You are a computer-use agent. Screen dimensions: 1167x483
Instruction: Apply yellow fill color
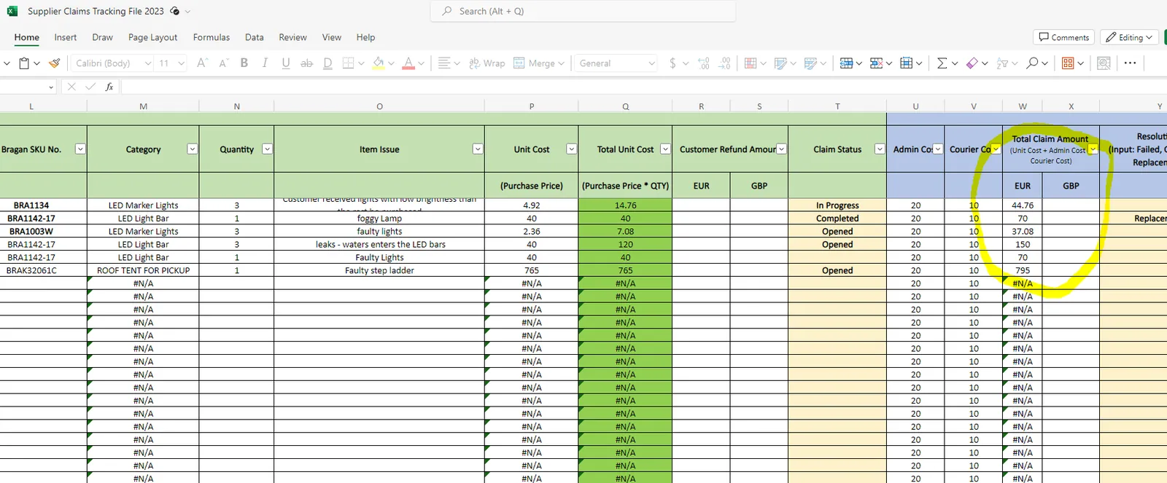point(378,63)
